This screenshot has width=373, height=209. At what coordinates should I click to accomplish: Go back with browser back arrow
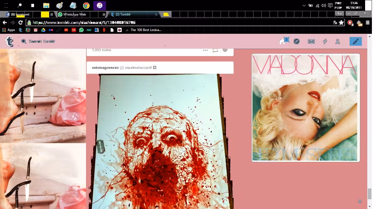[5, 23]
